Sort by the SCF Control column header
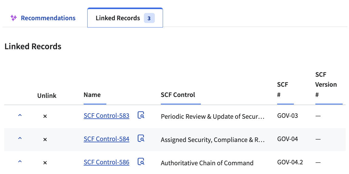Image resolution: width=349 pixels, height=174 pixels. 178,95
